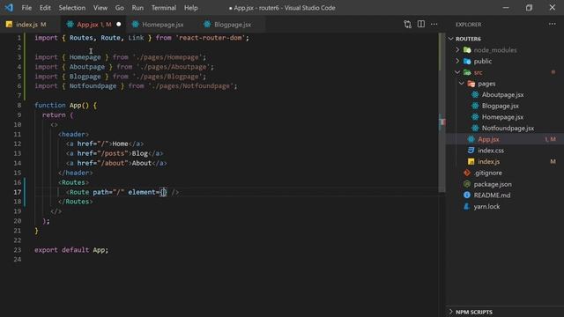Click the Notfoundpage import on line 6

pos(136,86)
